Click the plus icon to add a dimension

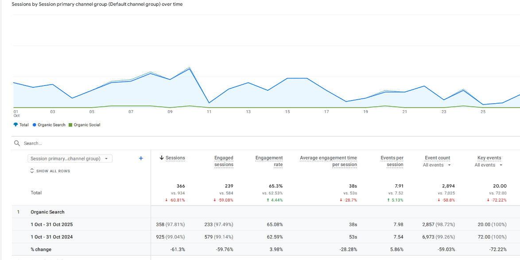point(141,158)
